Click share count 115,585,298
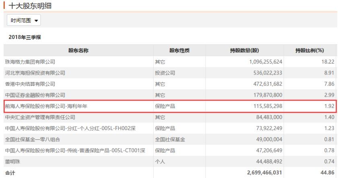 click(x=268, y=106)
